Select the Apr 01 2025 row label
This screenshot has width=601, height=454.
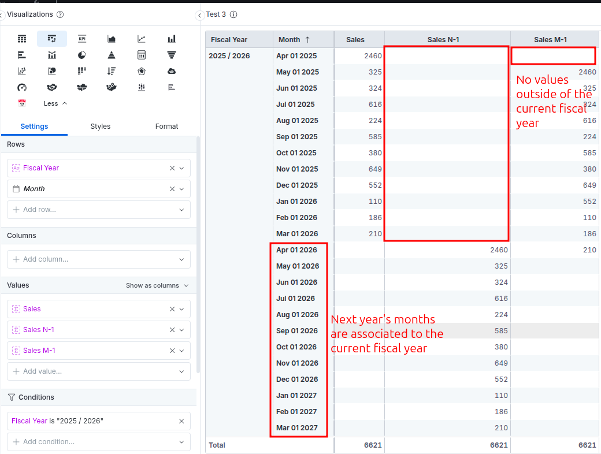pyautogui.click(x=296, y=56)
